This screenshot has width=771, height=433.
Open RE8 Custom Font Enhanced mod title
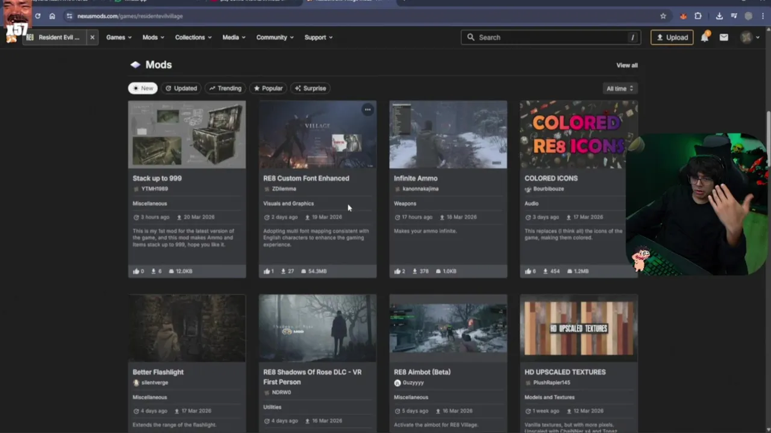[x=306, y=178]
